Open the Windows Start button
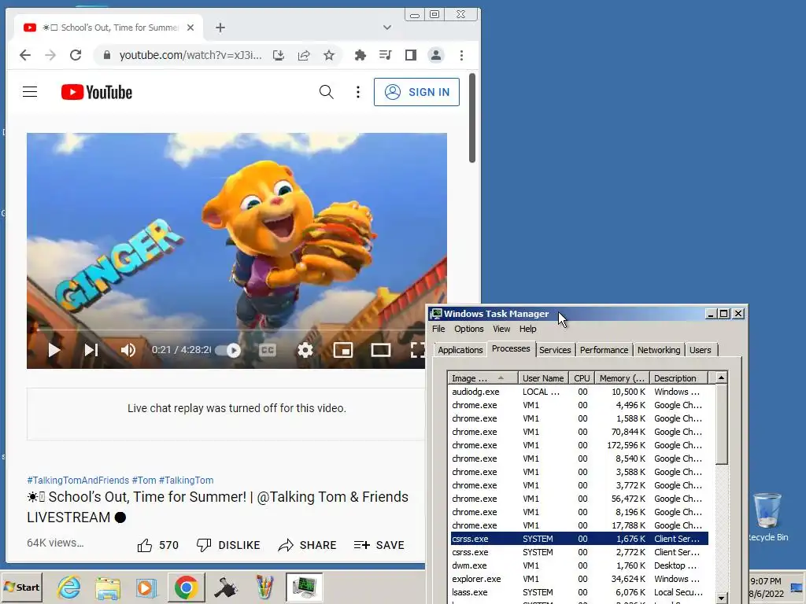The height and width of the screenshot is (604, 806). pos(21,587)
